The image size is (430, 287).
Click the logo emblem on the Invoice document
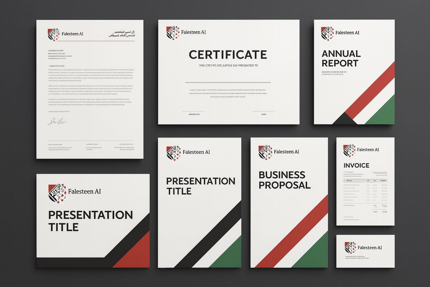tap(349, 151)
